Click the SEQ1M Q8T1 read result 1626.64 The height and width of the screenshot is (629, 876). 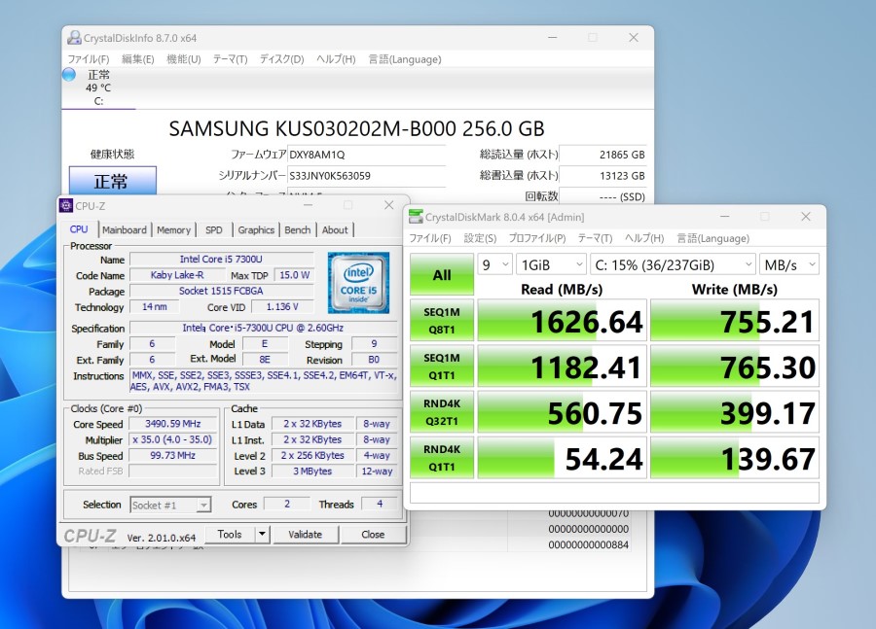(x=562, y=321)
